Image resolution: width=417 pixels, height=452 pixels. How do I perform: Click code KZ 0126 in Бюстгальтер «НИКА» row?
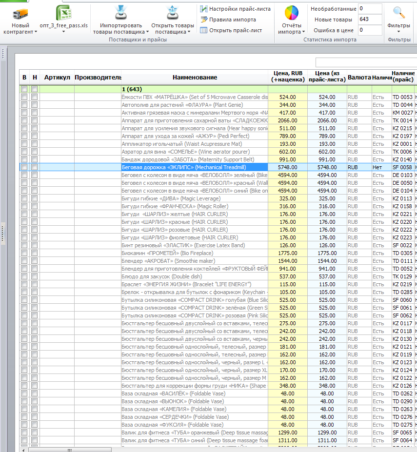coord(402,386)
